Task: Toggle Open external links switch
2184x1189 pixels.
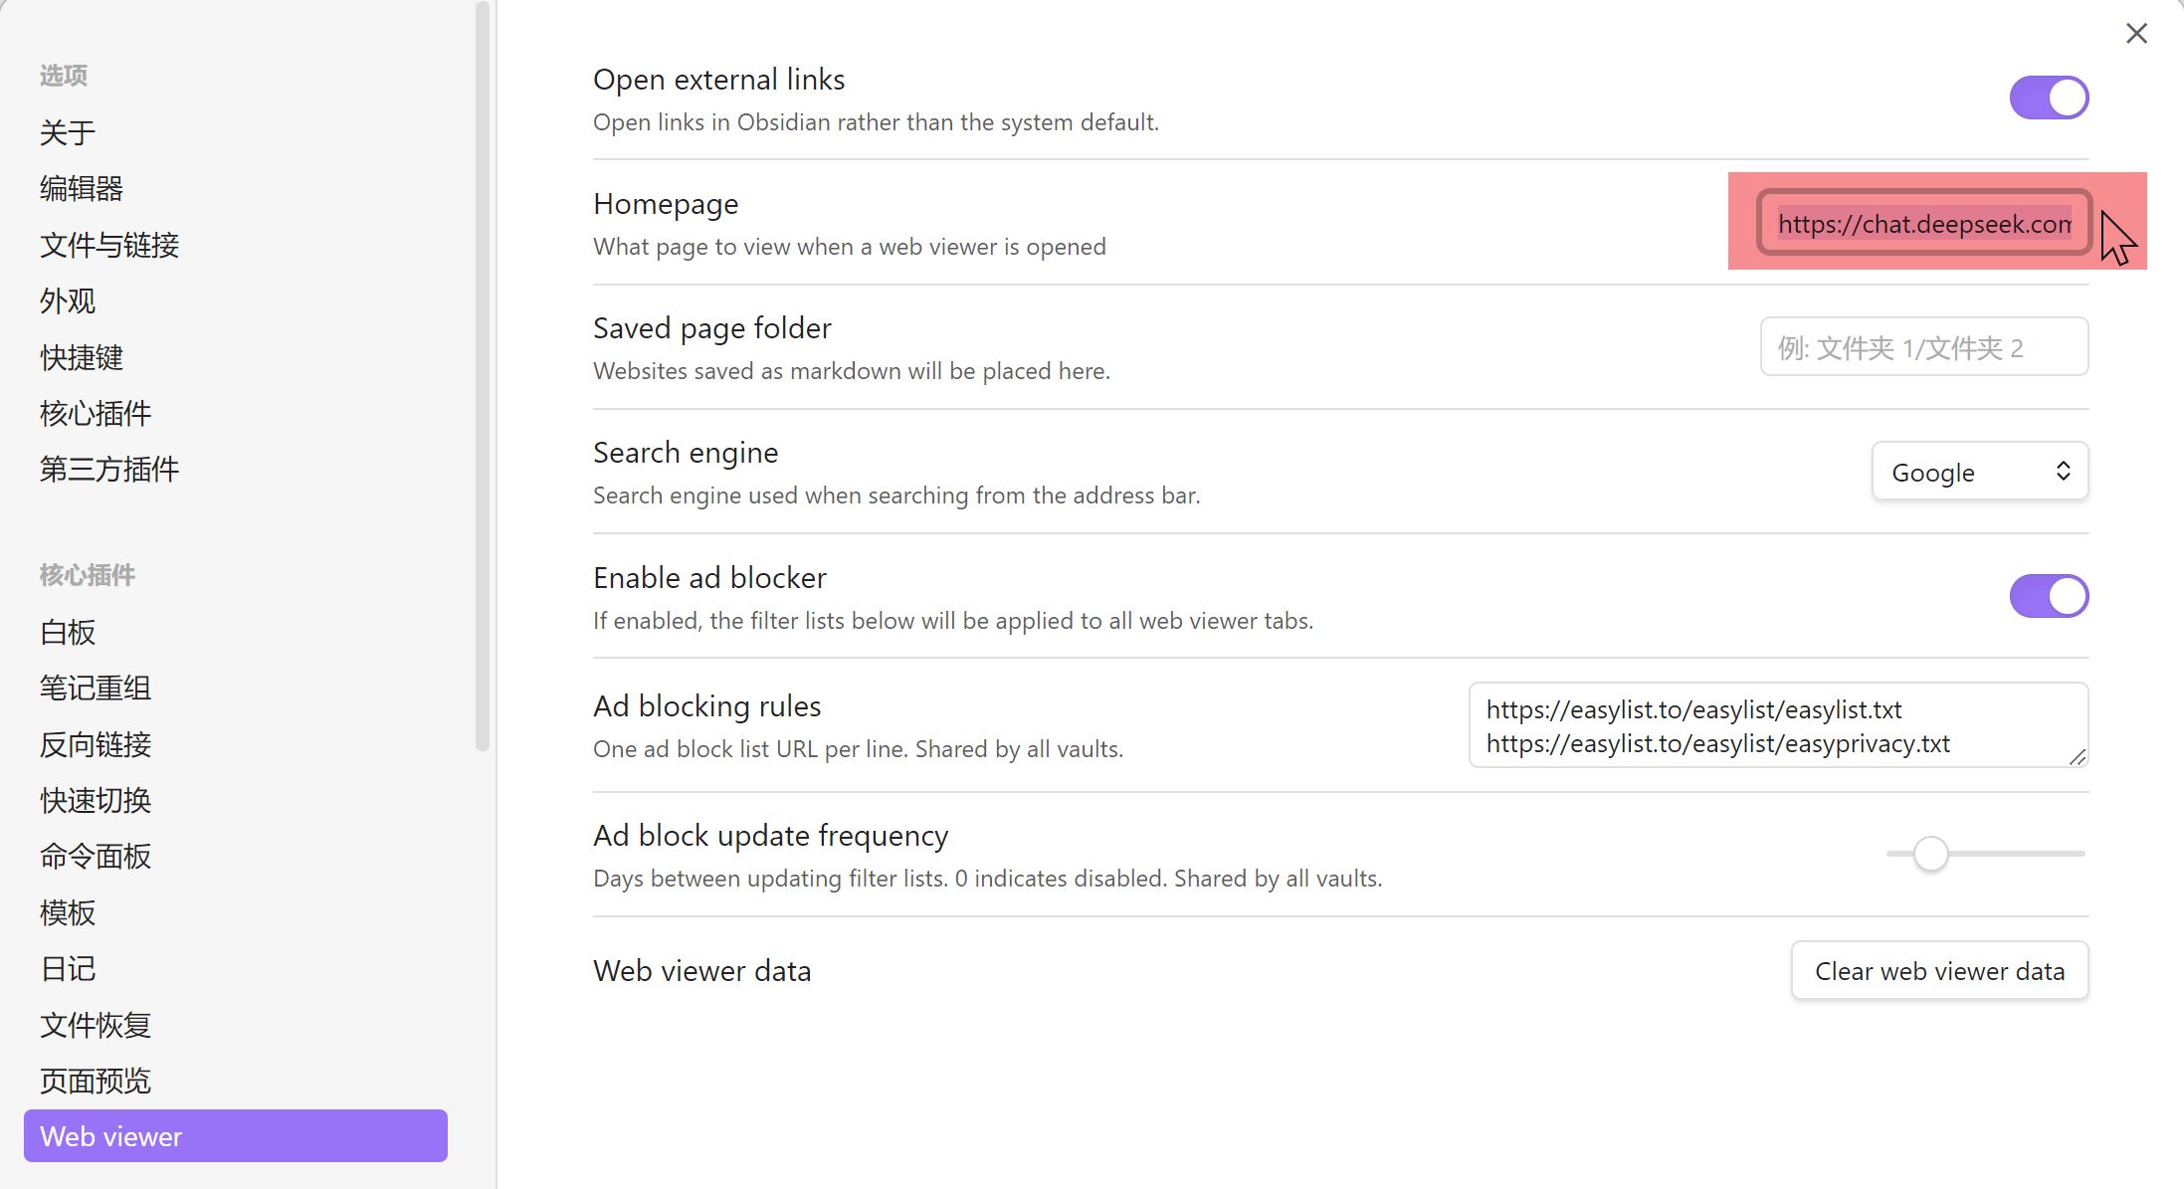Action: [2049, 98]
